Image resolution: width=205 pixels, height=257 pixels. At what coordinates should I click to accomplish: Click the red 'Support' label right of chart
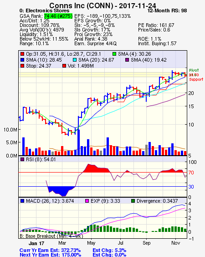(x=196, y=79)
